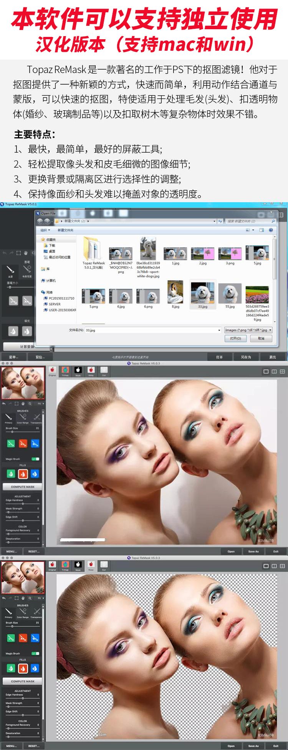Image resolution: width=288 pixels, height=750 pixels.
Task: Select Transparent brush in checkerboard-background ReMask window
Action: click(36, 613)
